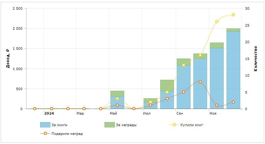
Task: Hide the 'Купили книг' line via legend
Action: [192, 125]
